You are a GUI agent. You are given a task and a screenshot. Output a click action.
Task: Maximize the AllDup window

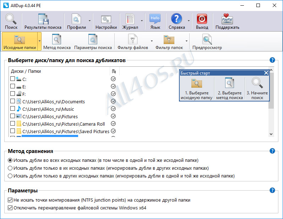(x=258, y=5)
